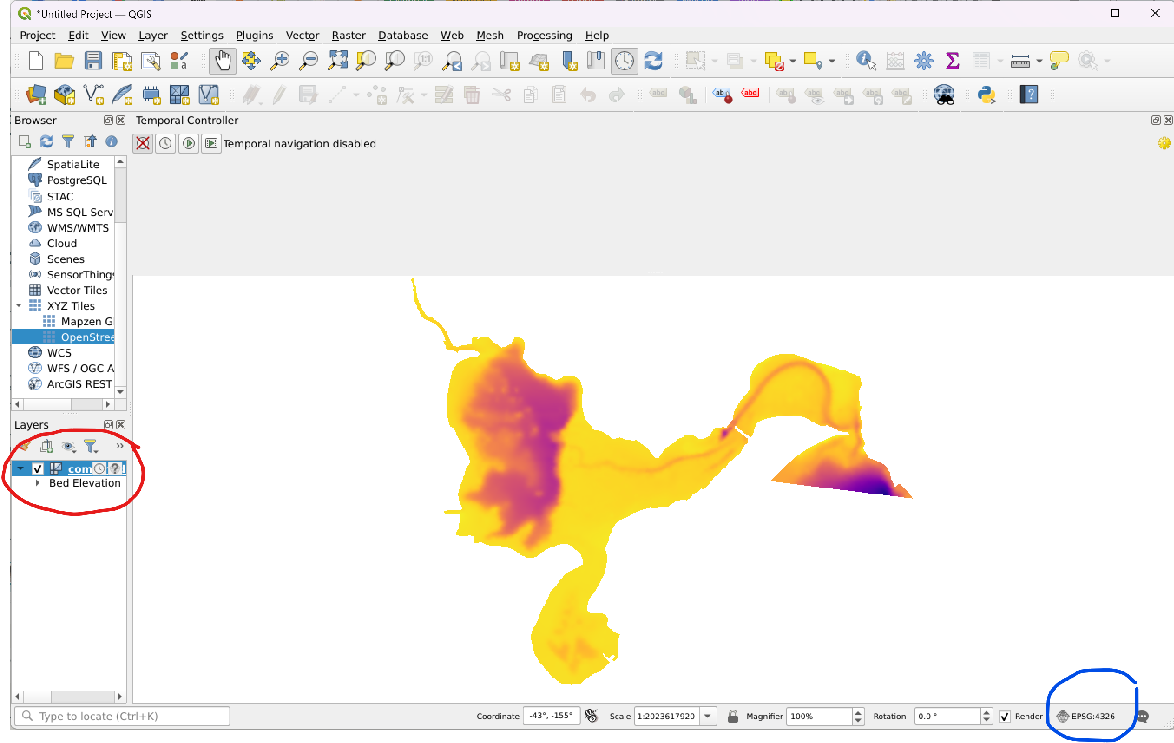The height and width of the screenshot is (743, 1174).
Task: Click the Rotation value field
Action: click(948, 716)
